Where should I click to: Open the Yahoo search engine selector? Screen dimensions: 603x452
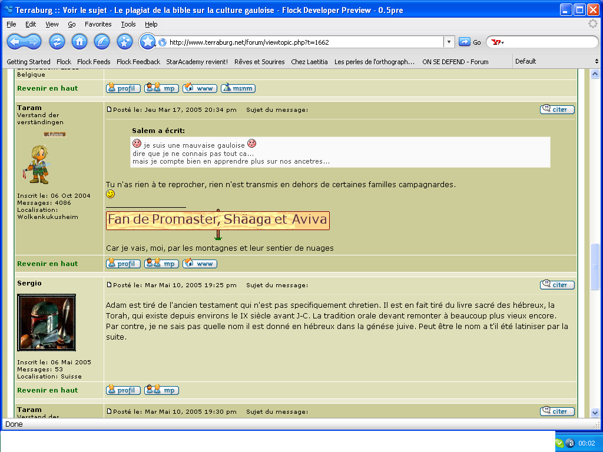[x=498, y=42]
